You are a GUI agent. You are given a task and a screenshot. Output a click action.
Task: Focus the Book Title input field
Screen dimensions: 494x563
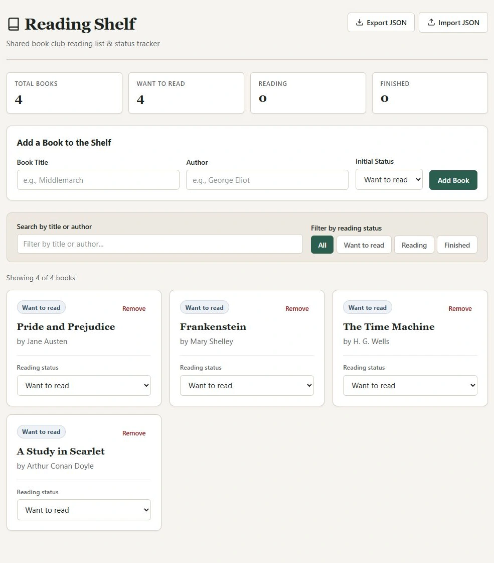pyautogui.click(x=98, y=180)
